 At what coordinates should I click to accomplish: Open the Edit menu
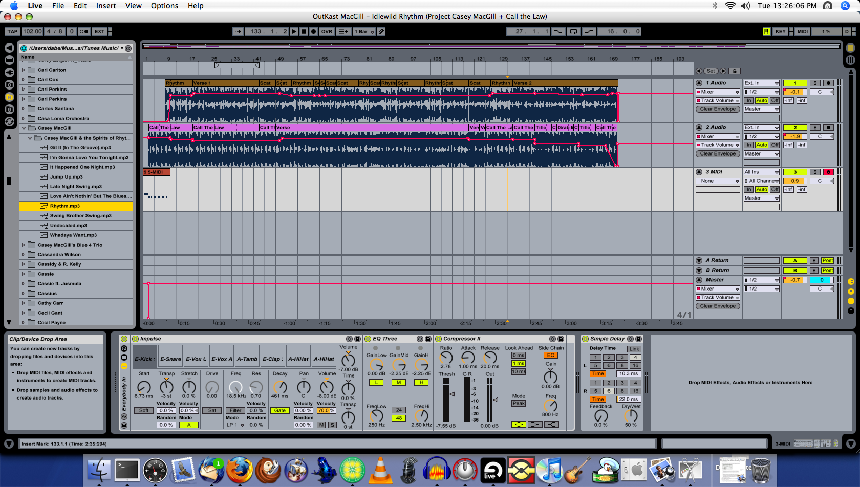(x=80, y=6)
